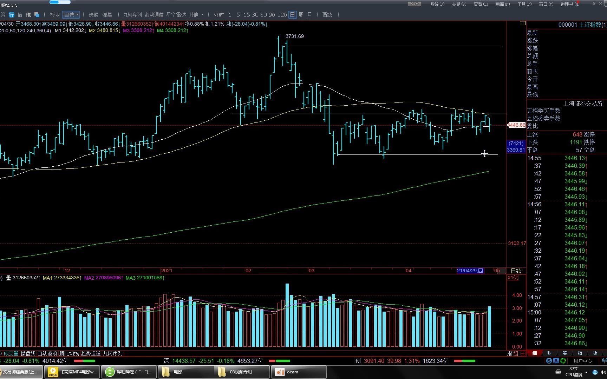Viewport: 607px width, 379px height.
Task: Open the 窗口(W) menu
Action: pos(546,4)
